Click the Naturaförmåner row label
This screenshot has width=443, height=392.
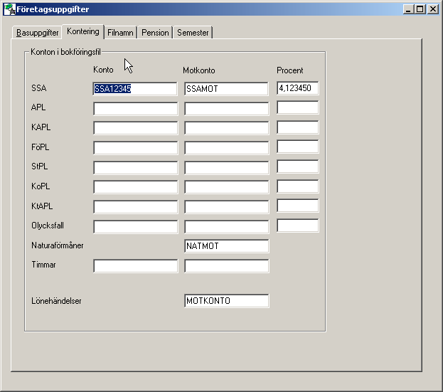(x=58, y=245)
